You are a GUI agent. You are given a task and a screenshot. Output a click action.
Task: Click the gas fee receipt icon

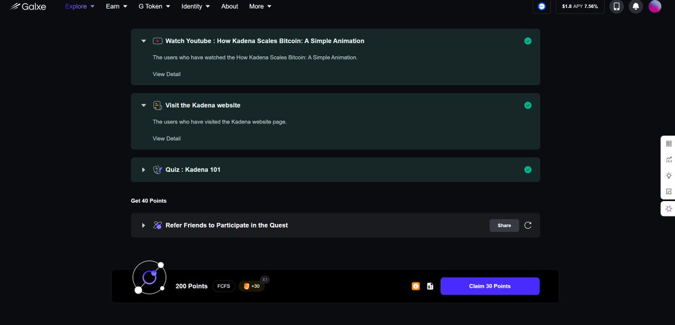click(430, 286)
